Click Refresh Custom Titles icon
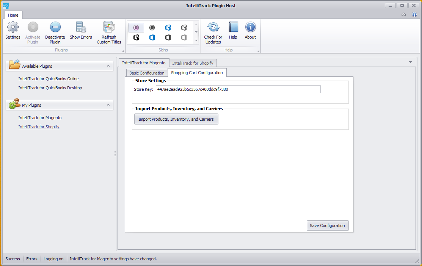 [x=109, y=27]
